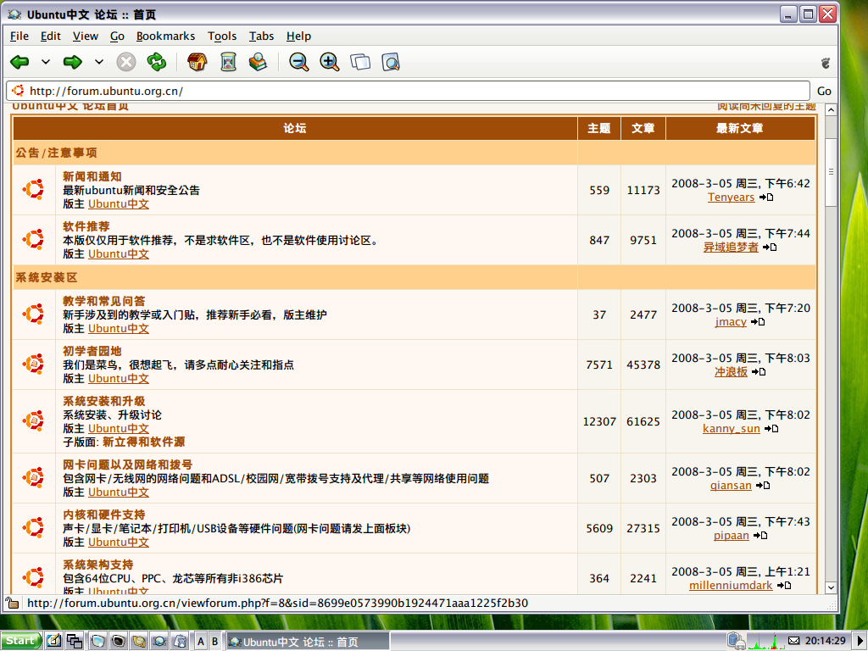Open the Forward history dropdown arrow
868x651 pixels.
pyautogui.click(x=98, y=62)
